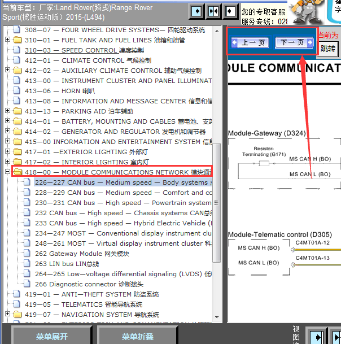Open 228-229 CAN bus Medium speed Comfort

(x=123, y=193)
